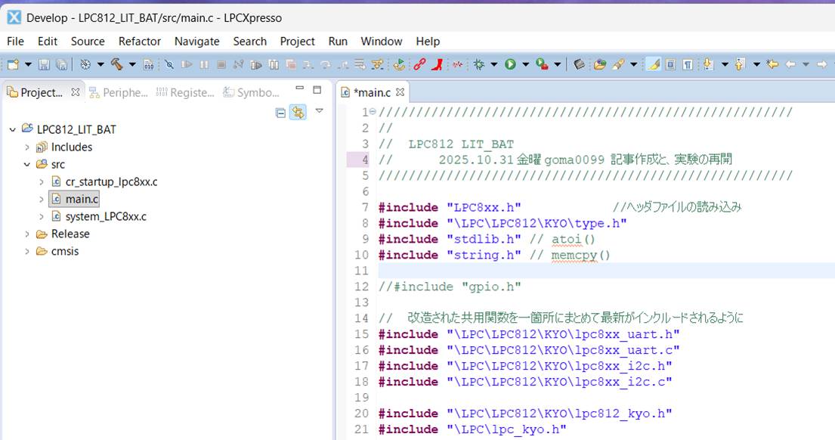Collapse the src folder in project tree
The height and width of the screenshot is (440, 835).
[x=27, y=165]
